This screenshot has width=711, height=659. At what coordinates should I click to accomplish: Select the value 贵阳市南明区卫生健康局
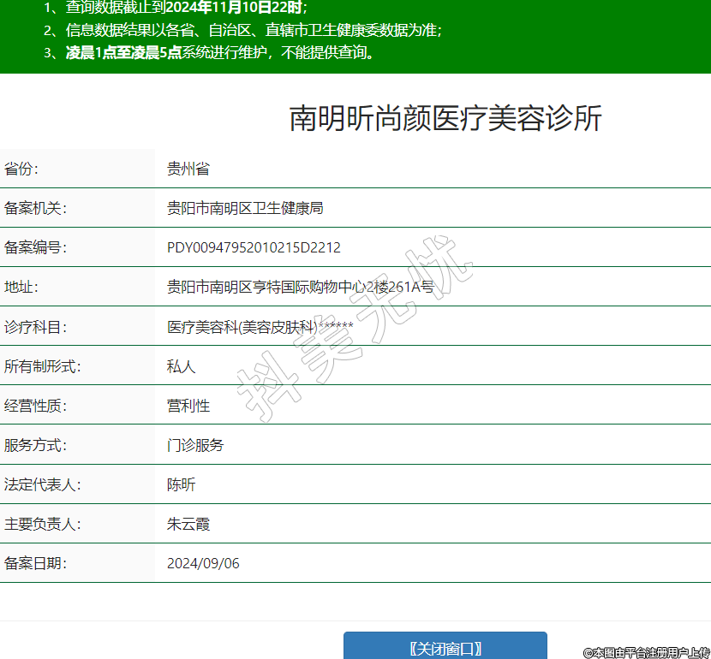(244, 208)
